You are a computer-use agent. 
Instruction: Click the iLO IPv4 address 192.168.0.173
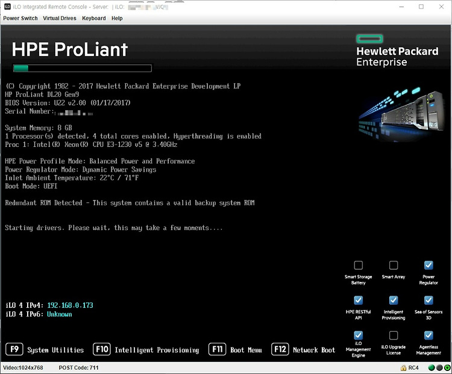(70, 305)
